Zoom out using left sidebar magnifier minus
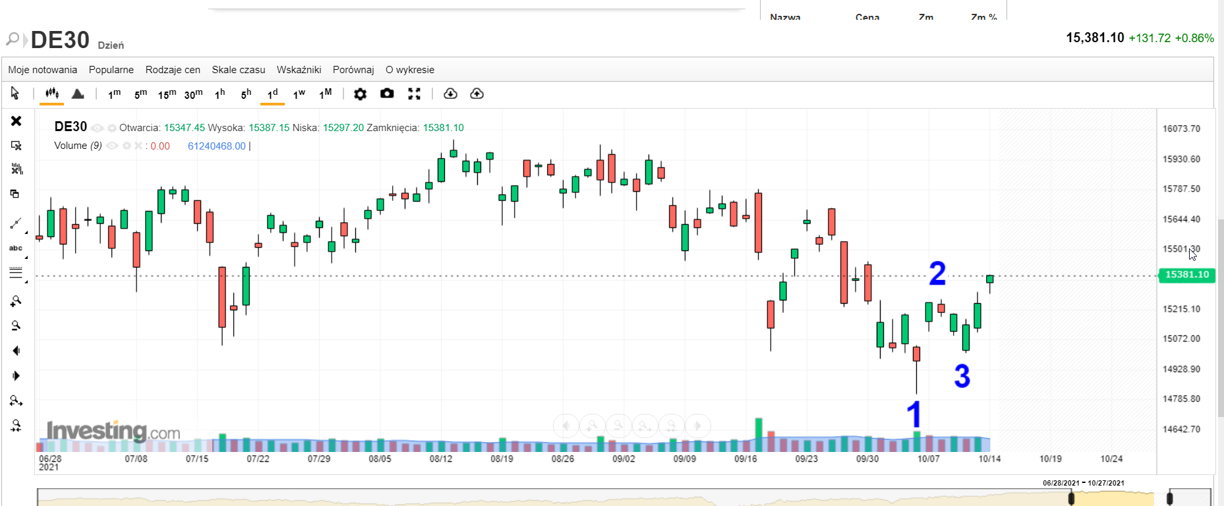The image size is (1224, 506). [16, 325]
